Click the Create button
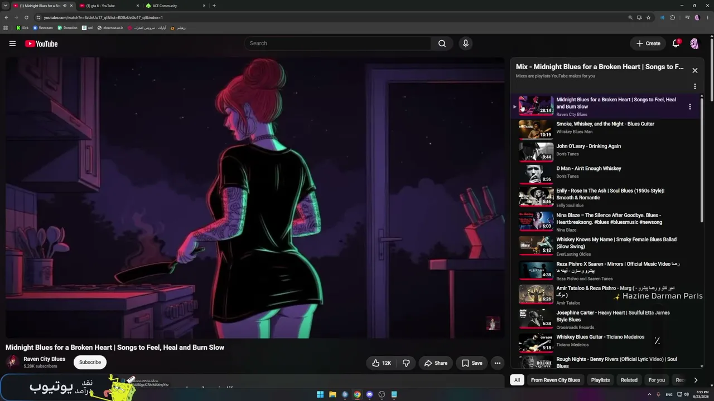The image size is (714, 401). coord(648,43)
